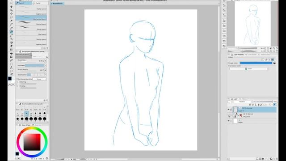The height and width of the screenshot is (161, 286).
Task: Click the layer opacity slider
Action: point(263,102)
